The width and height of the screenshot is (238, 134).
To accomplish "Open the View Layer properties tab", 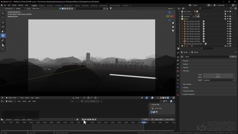I will [x=178, y=64].
